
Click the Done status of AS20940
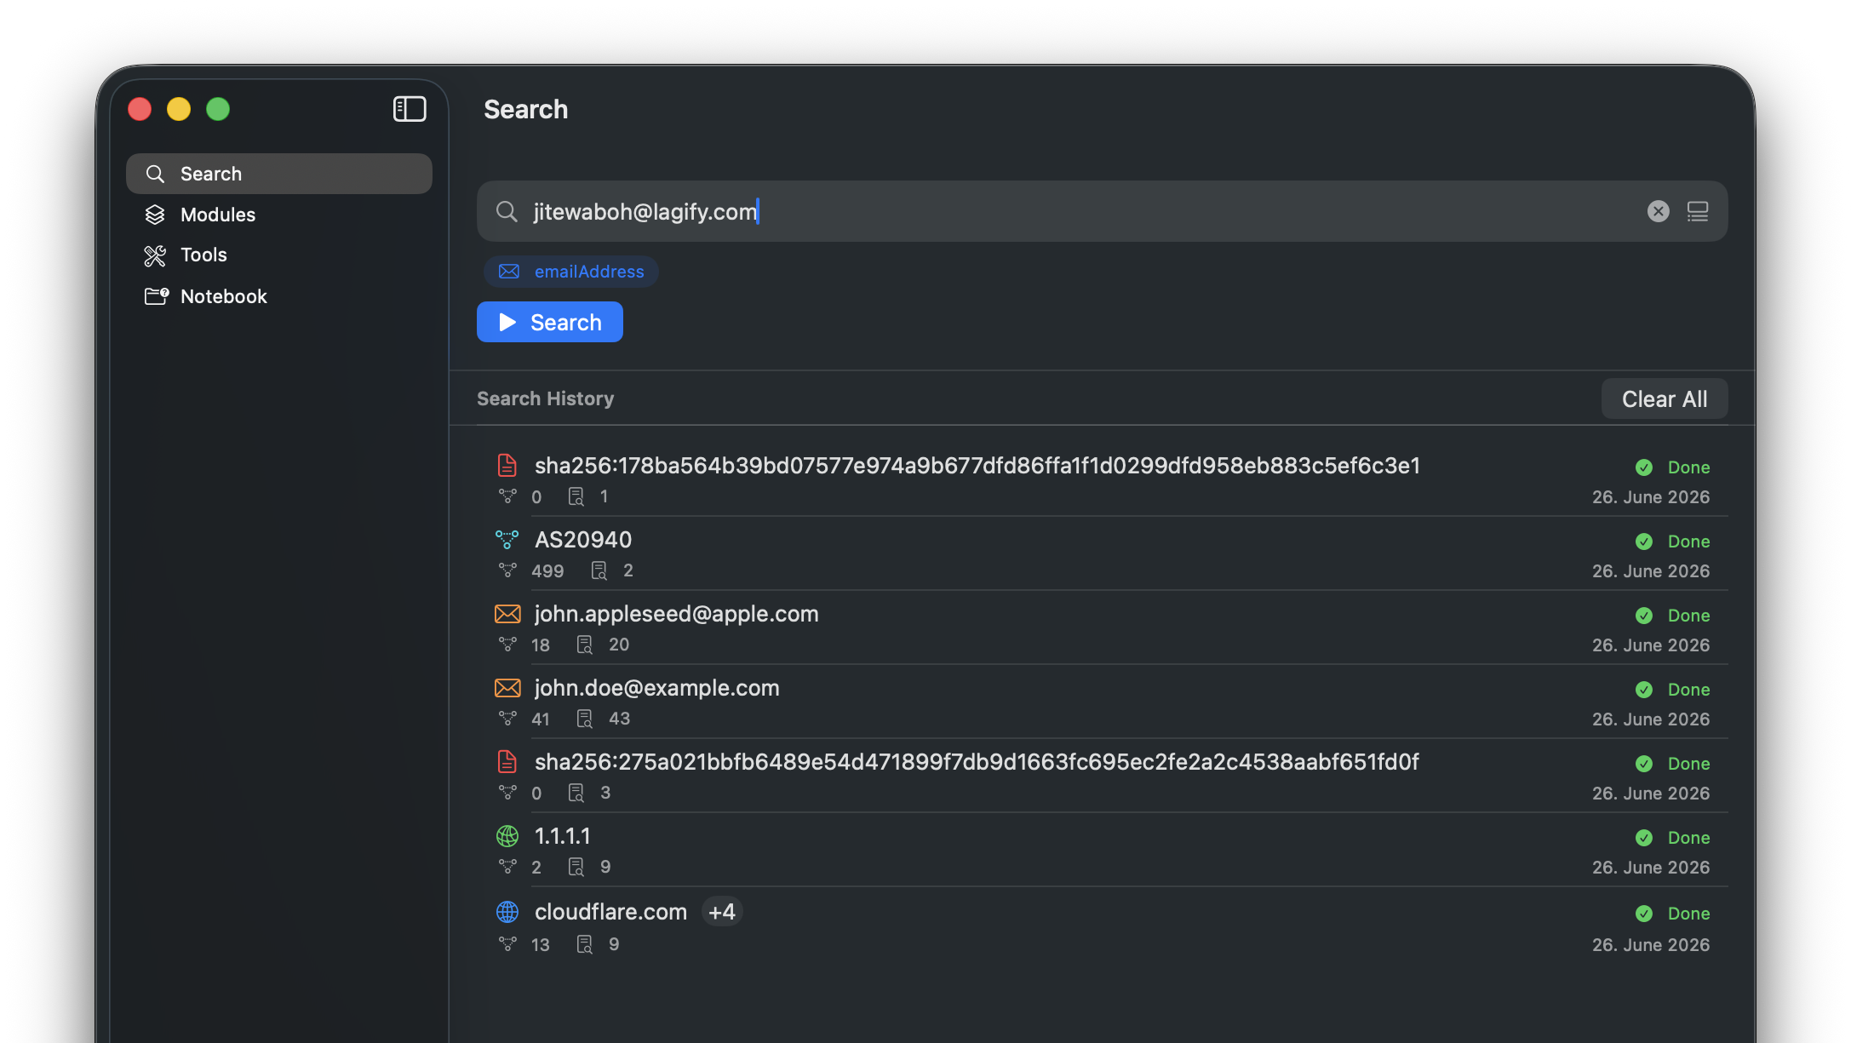pos(1688,542)
